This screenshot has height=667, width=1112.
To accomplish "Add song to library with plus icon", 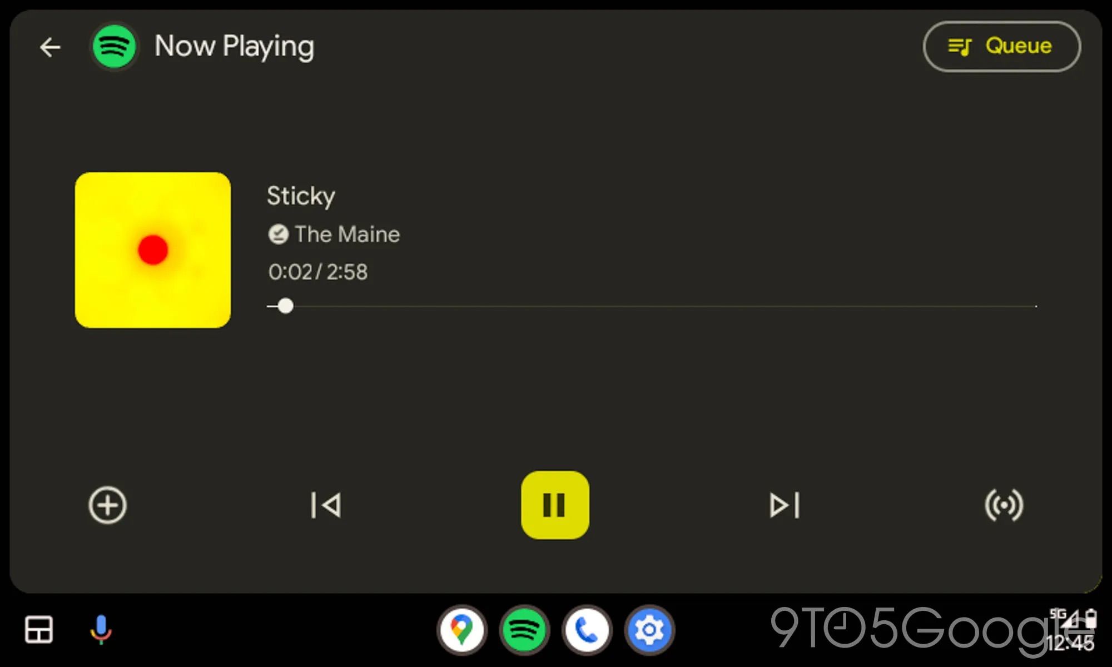I will 107,505.
